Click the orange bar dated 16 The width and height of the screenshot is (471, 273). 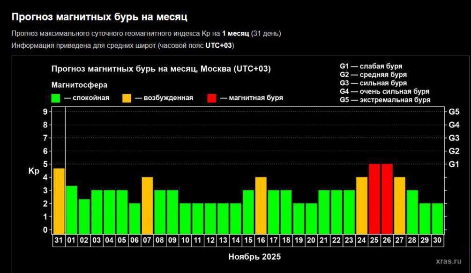260,204
